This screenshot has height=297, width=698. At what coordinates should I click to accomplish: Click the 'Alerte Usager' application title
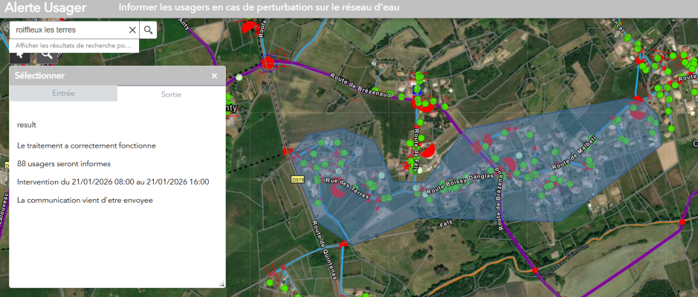coord(45,9)
